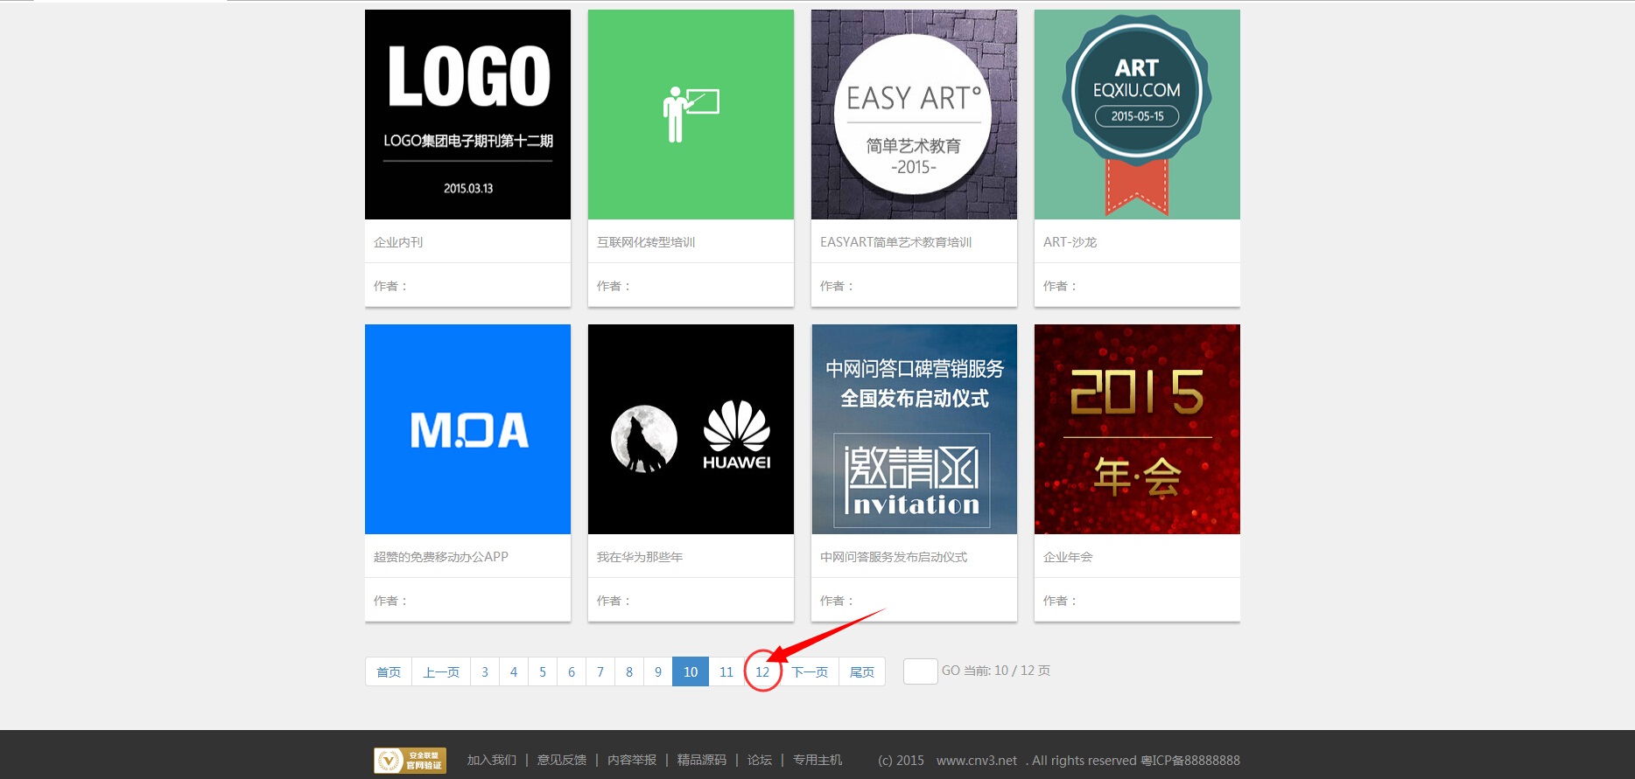Screen dimensions: 1635x779
Task: Open the 精品源码 footer link
Action: pos(702,761)
